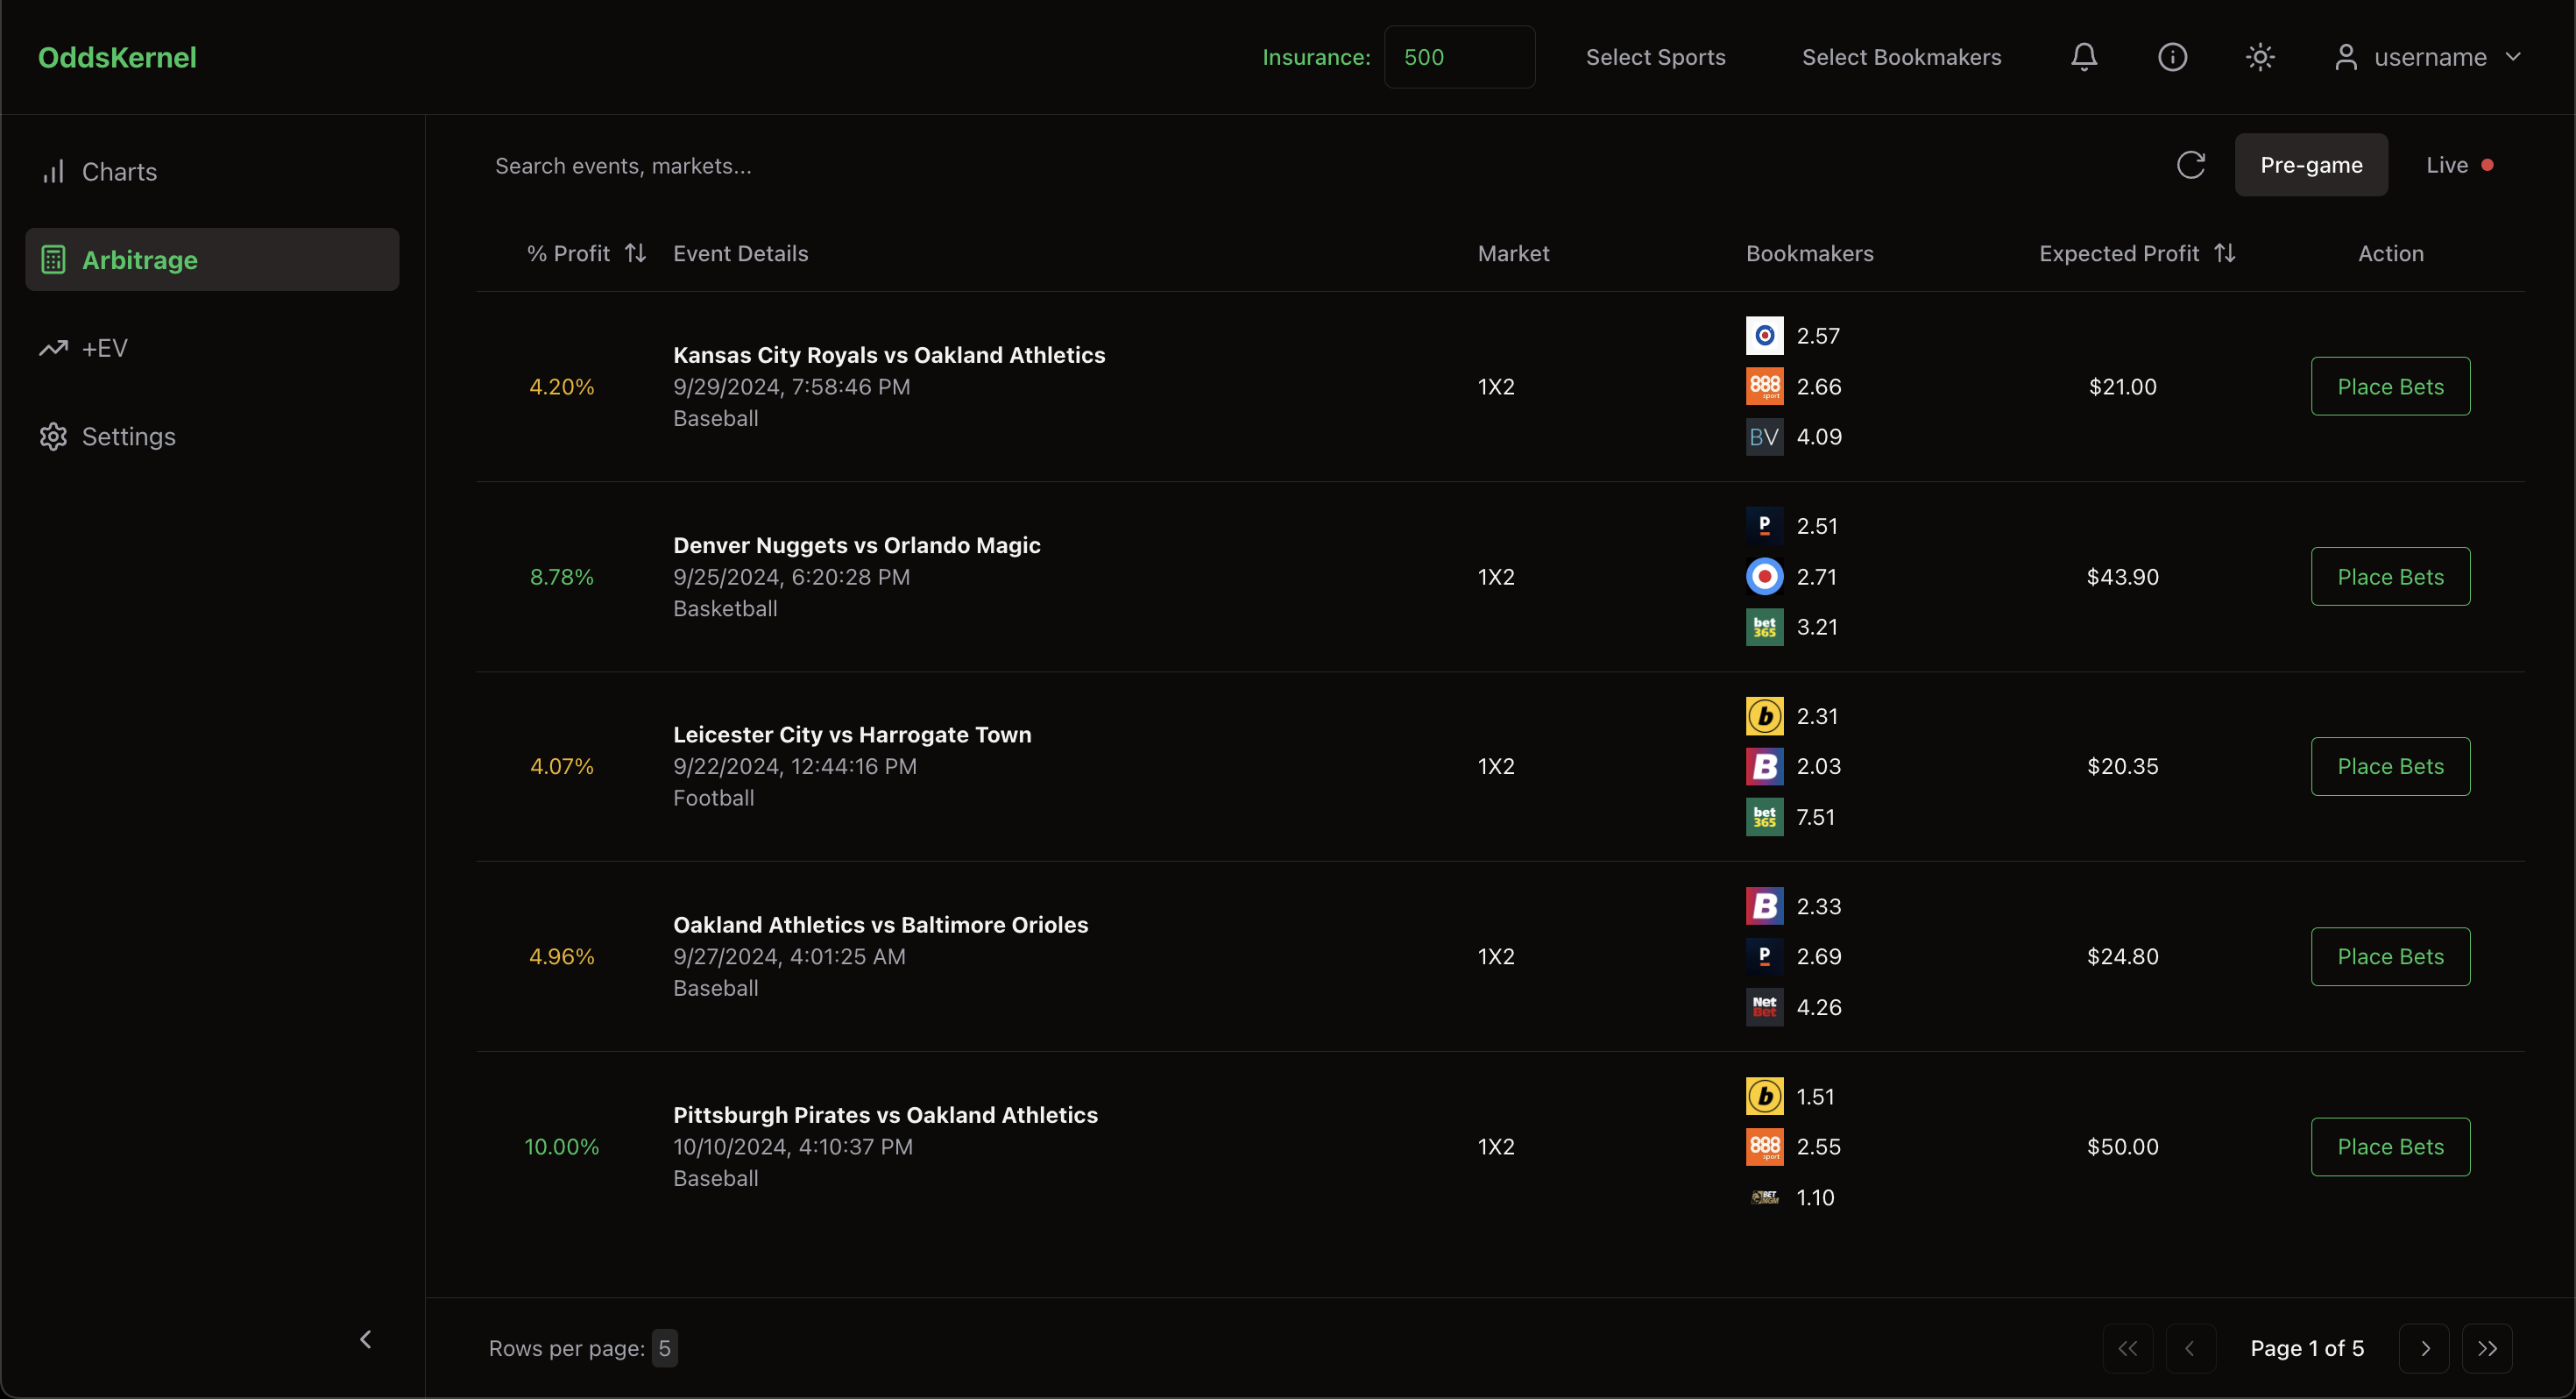This screenshot has height=1399, width=2576.
Task: Click the bet365 icon with 7.51 odds
Action: (1764, 818)
